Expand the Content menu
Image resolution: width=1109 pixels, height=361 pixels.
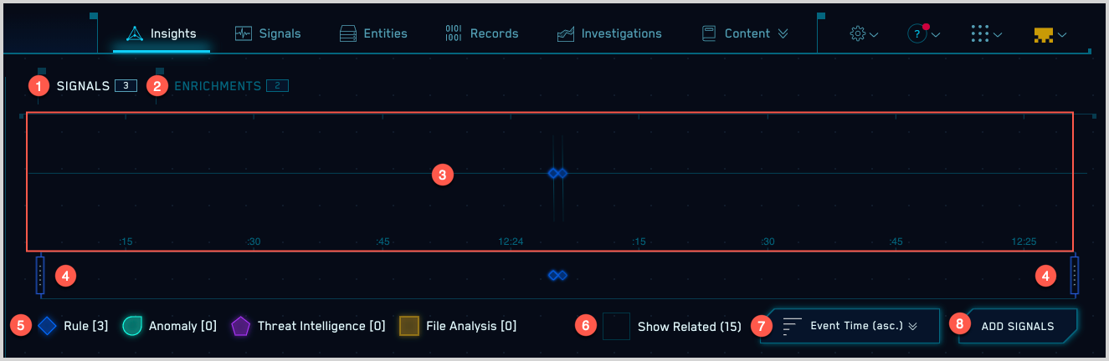tap(746, 34)
